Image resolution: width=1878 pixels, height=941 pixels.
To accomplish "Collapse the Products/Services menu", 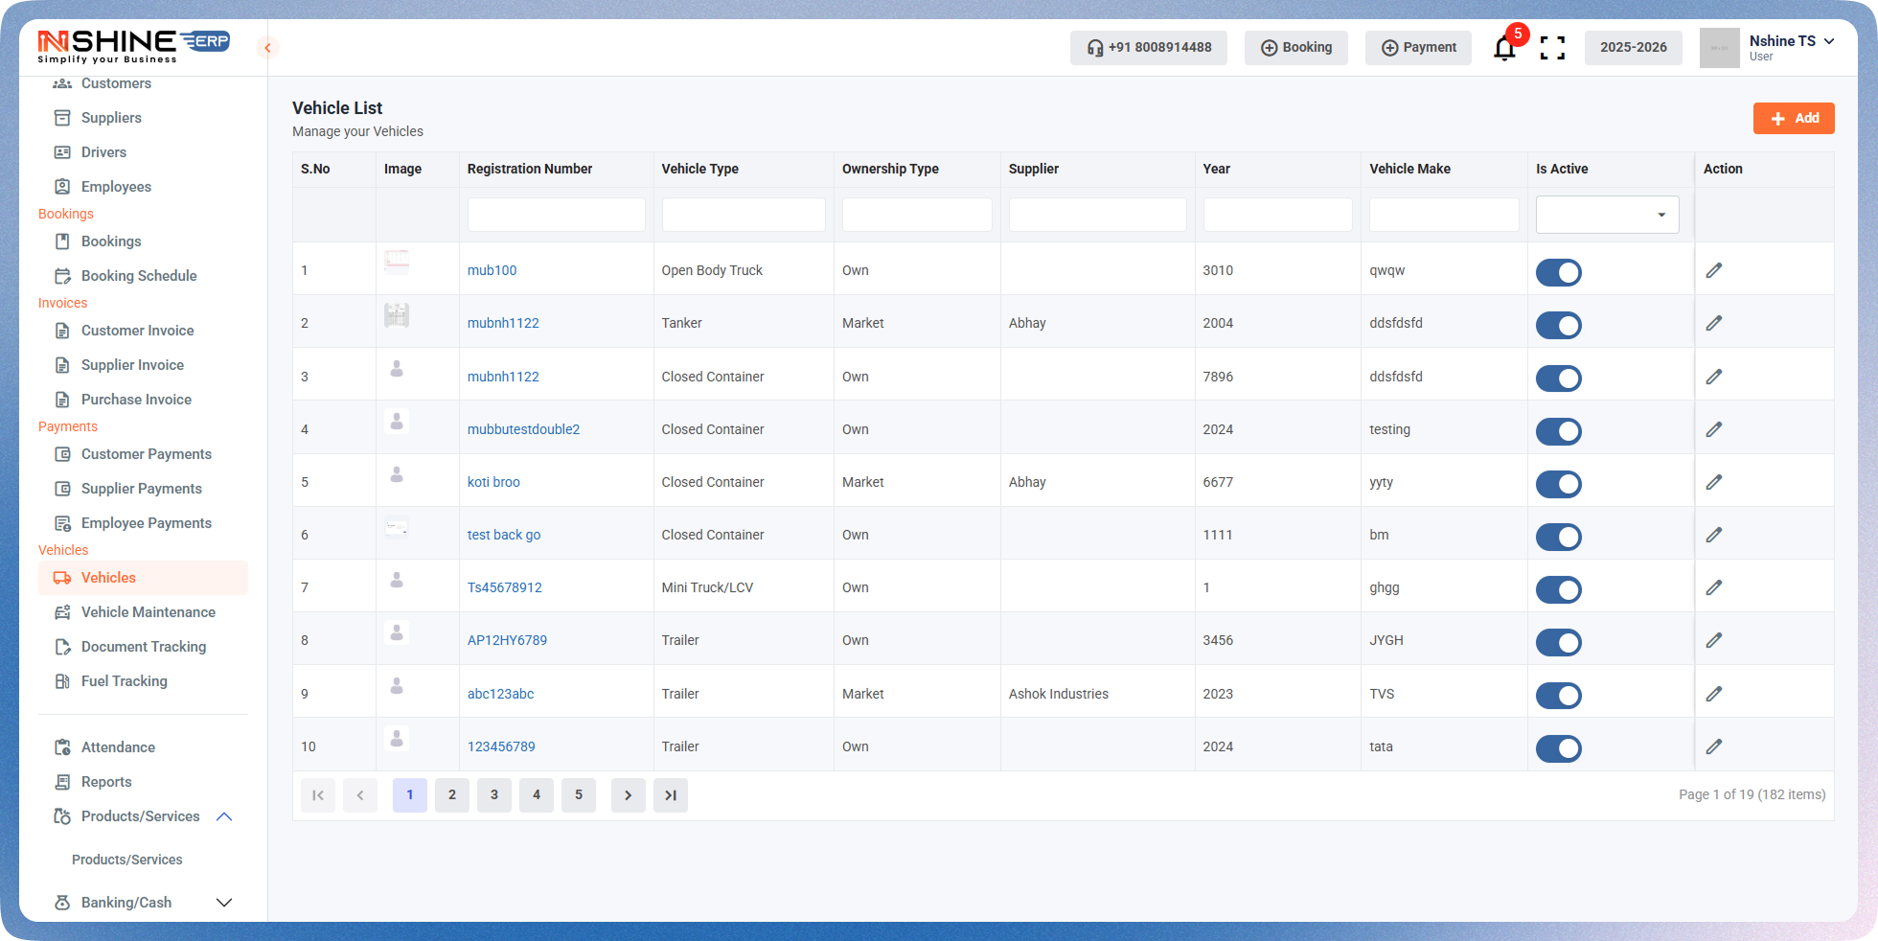I will (224, 816).
